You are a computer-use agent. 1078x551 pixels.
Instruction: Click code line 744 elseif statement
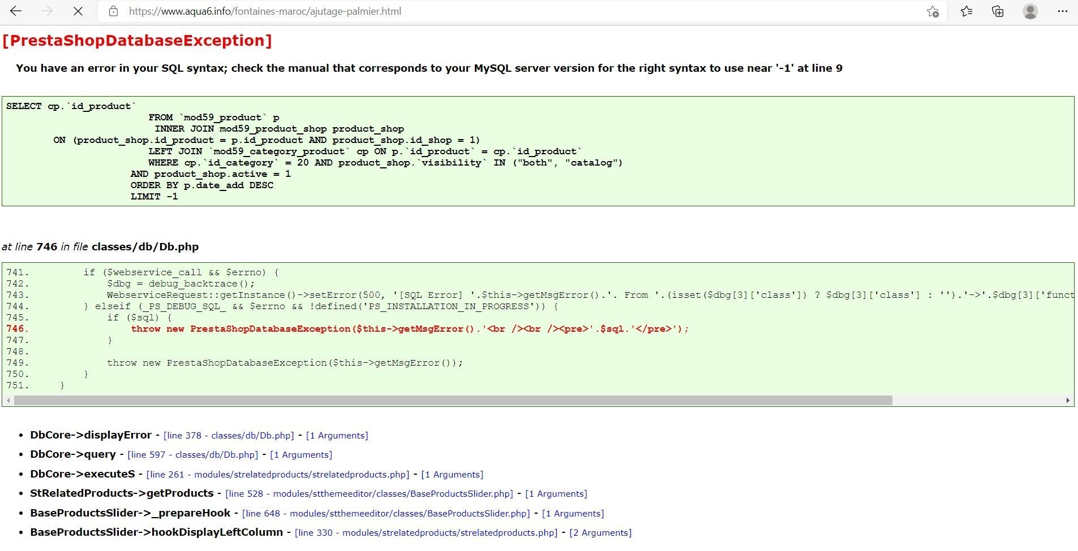(321, 306)
